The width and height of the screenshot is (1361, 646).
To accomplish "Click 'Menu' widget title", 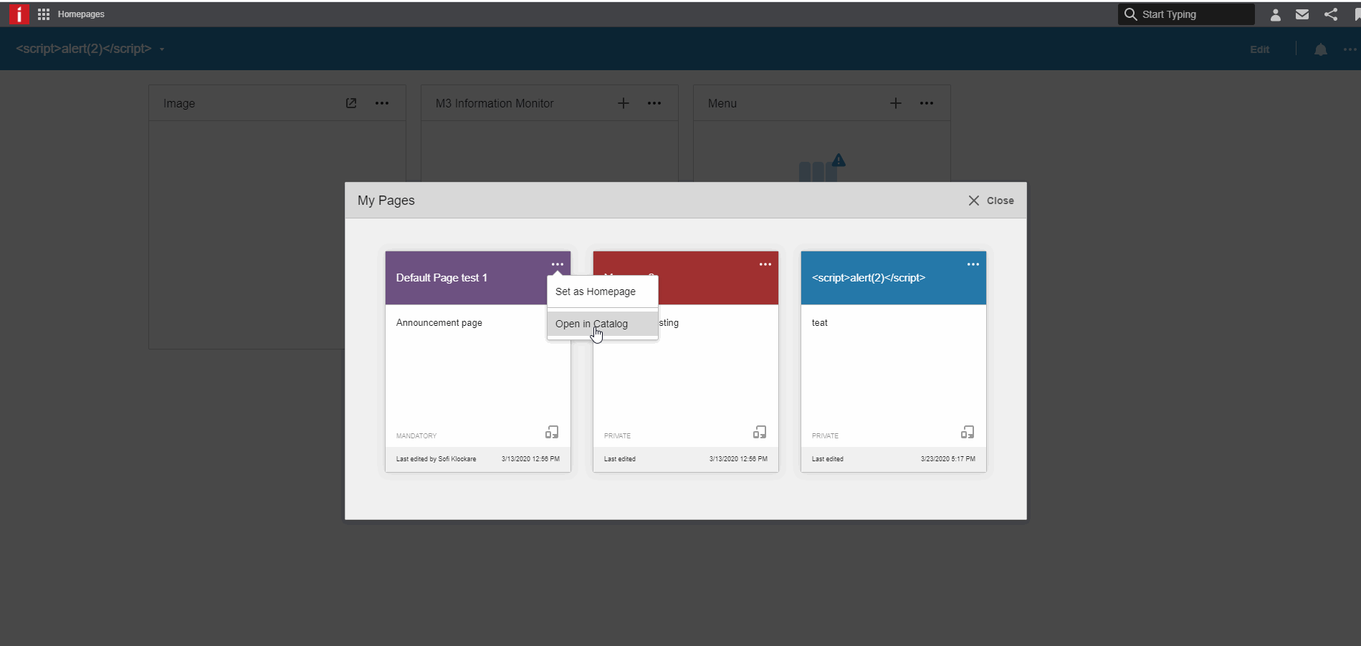I will click(x=722, y=103).
